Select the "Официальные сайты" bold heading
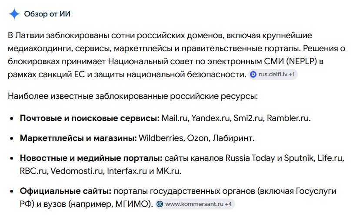 (66, 191)
